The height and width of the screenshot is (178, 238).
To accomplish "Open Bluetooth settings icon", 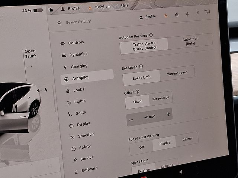I will coord(198,13).
